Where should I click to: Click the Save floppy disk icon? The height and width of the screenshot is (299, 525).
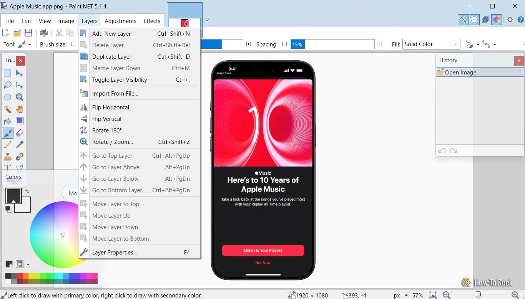(28, 33)
